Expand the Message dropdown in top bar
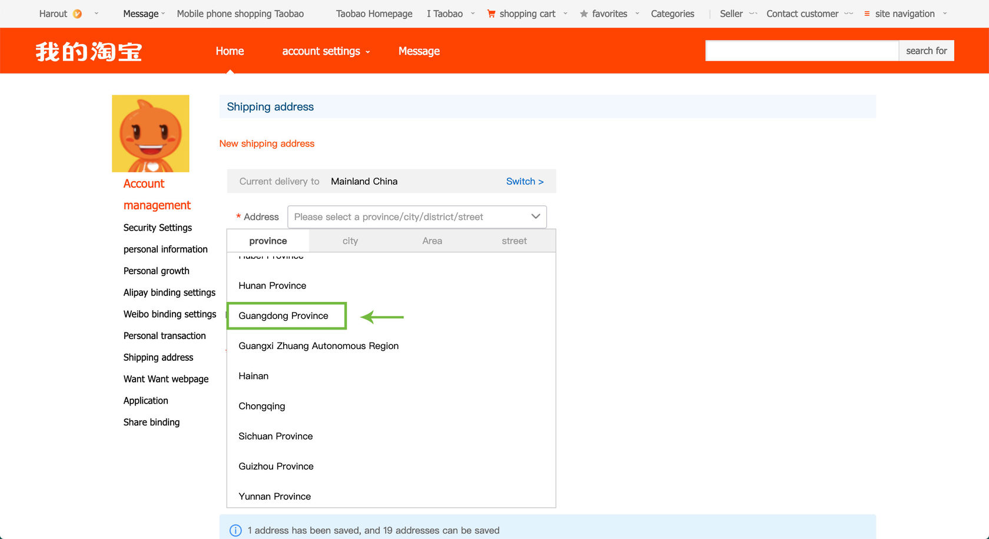This screenshot has width=989, height=539. click(x=144, y=14)
